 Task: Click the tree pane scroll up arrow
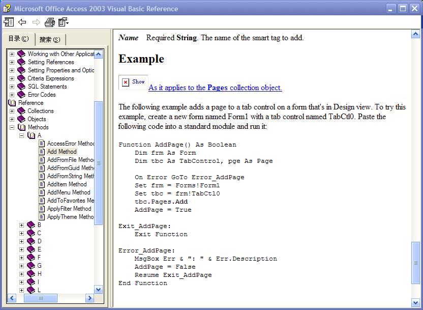(x=99, y=54)
